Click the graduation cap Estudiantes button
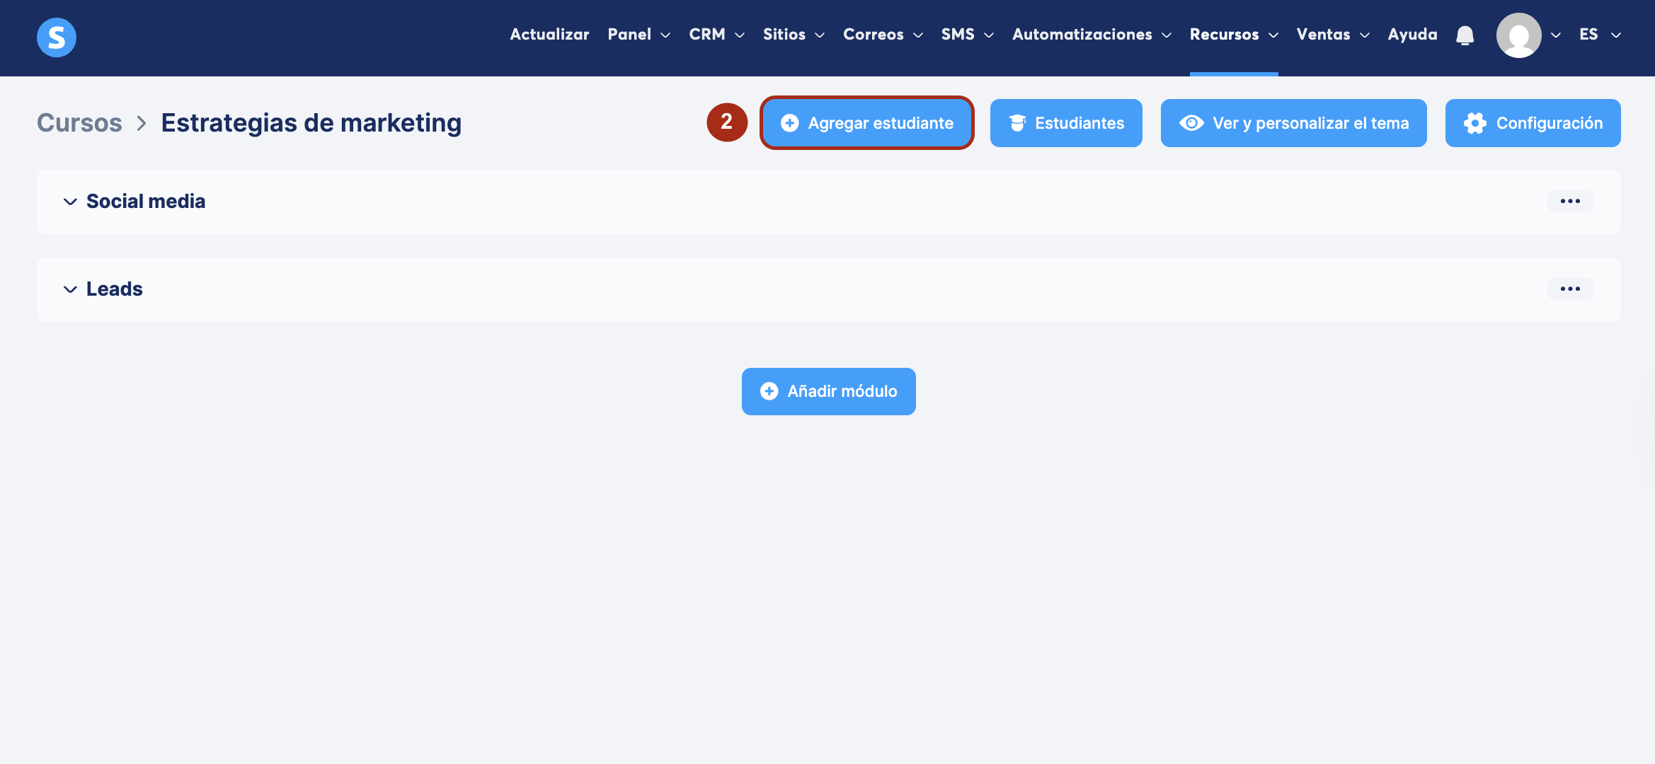Image resolution: width=1655 pixels, height=764 pixels. pos(1065,123)
